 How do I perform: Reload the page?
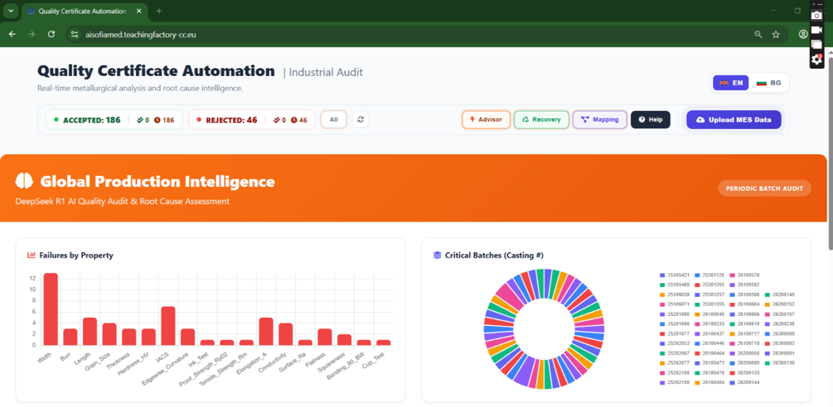pyautogui.click(x=51, y=34)
